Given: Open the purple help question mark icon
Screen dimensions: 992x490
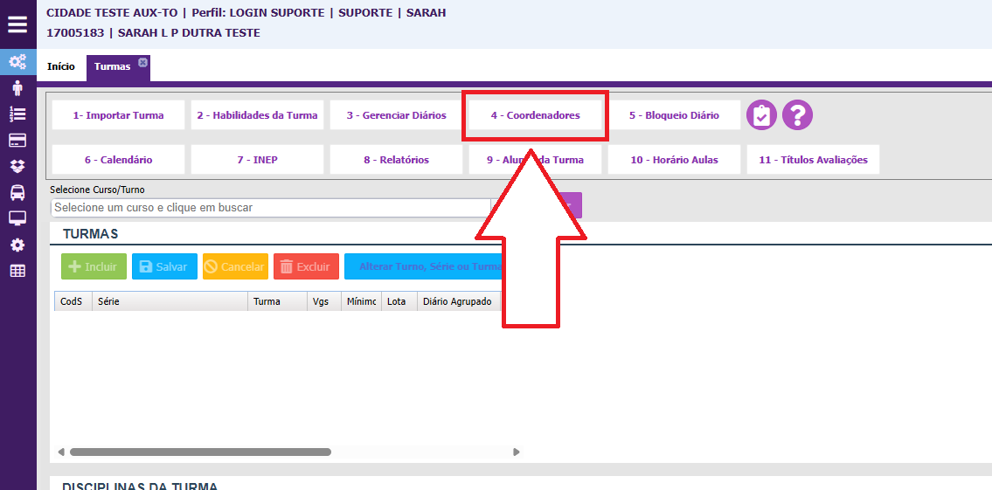Looking at the screenshot, I should tap(797, 115).
